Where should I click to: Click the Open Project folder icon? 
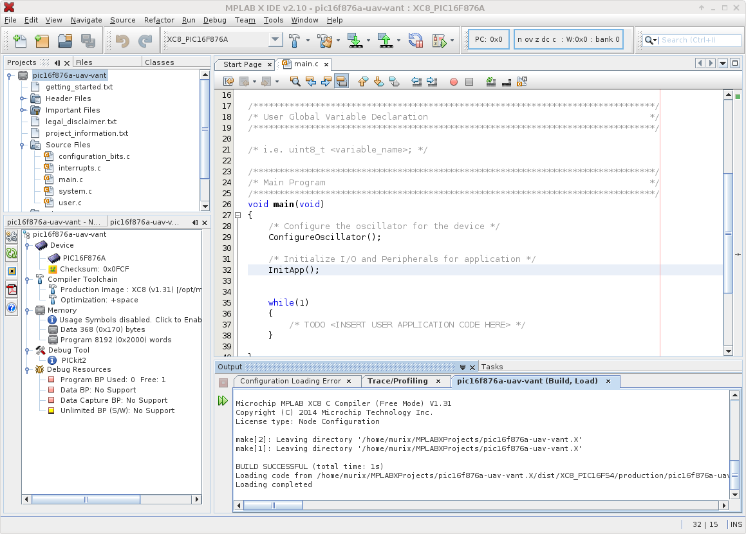pyautogui.click(x=65, y=41)
